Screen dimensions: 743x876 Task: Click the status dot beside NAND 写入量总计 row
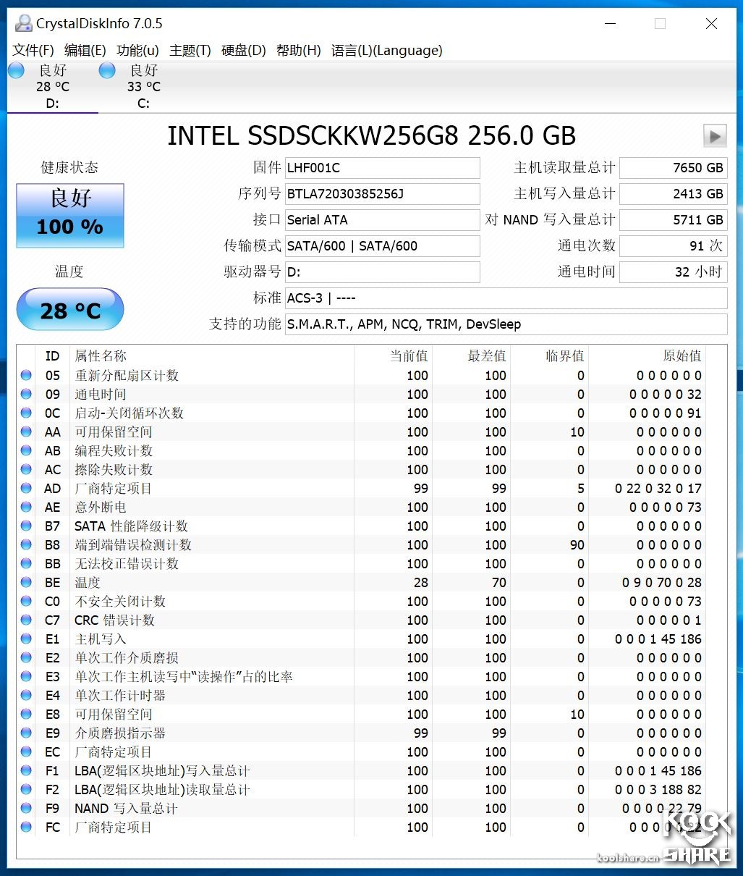(x=25, y=808)
